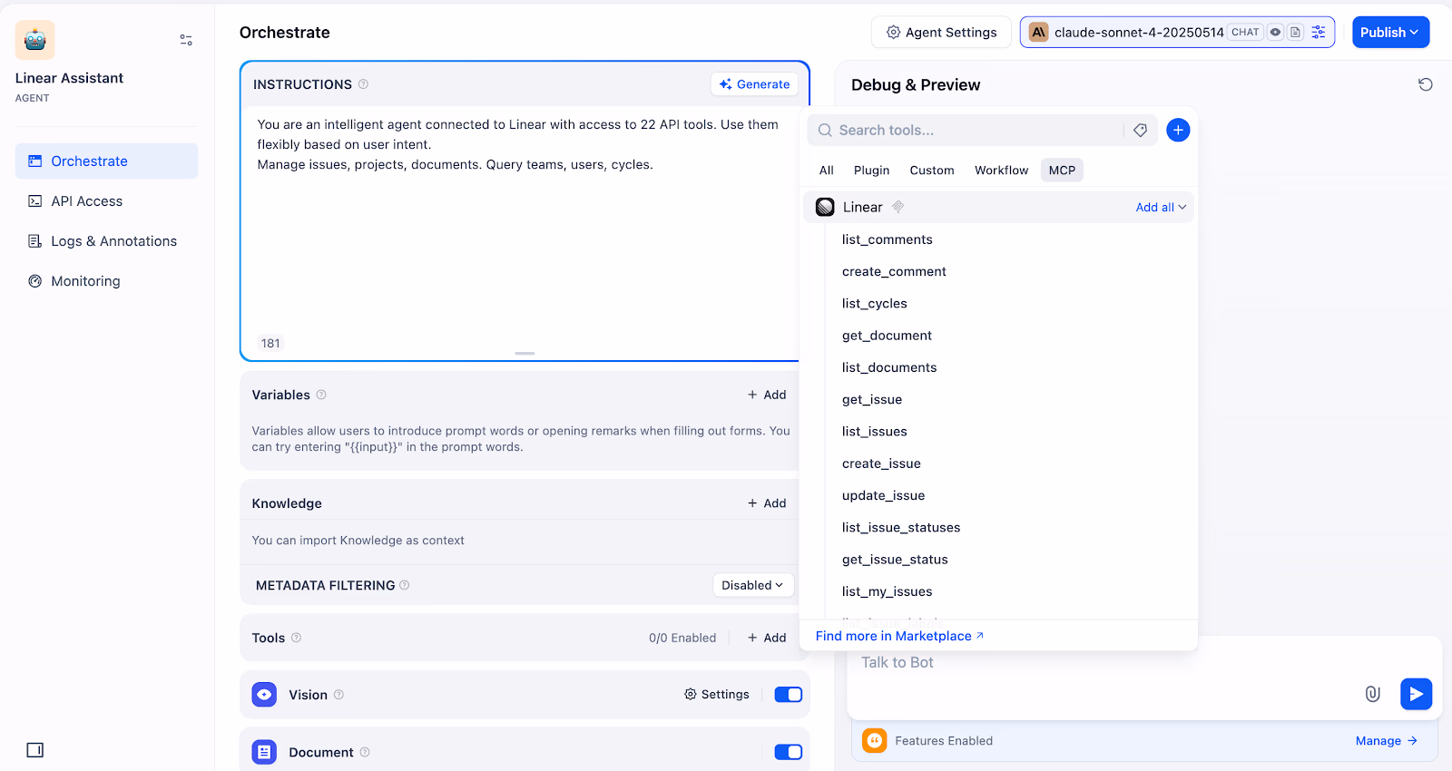
Task: Open Logs & Annotations in the sidebar
Action: (106, 241)
